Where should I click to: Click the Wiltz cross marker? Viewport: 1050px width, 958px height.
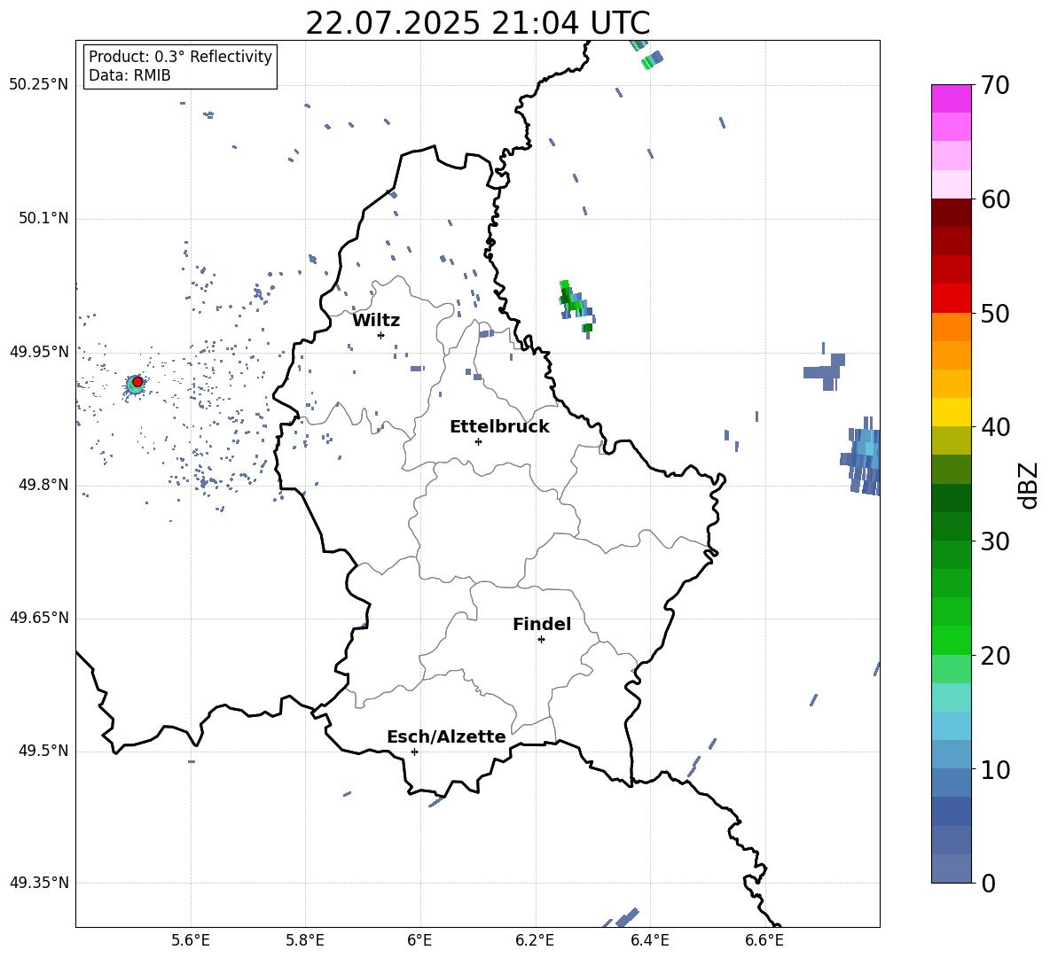click(380, 335)
